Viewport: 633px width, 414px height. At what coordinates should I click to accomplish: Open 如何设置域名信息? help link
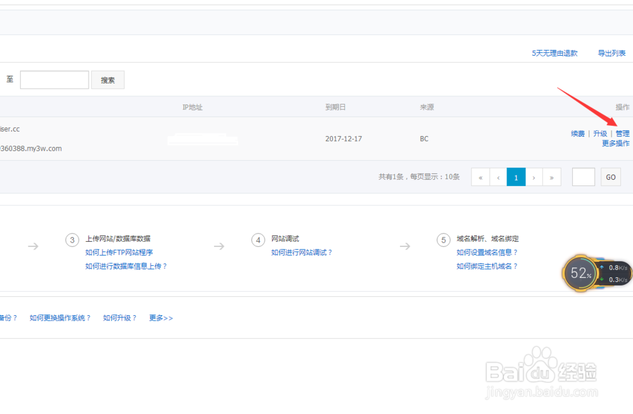click(x=487, y=253)
